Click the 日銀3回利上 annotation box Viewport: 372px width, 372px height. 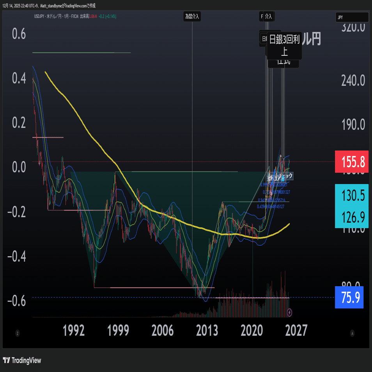[284, 46]
